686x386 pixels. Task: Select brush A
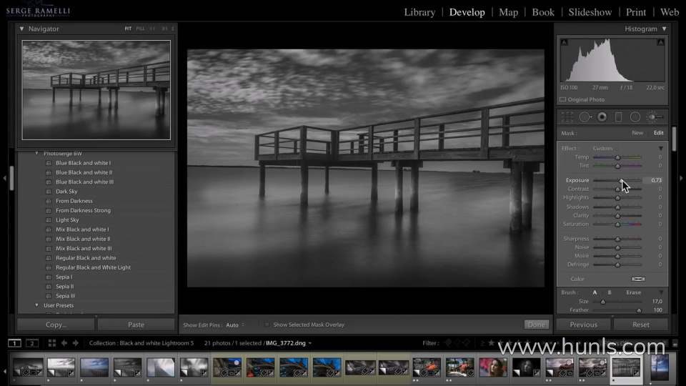[595, 292]
